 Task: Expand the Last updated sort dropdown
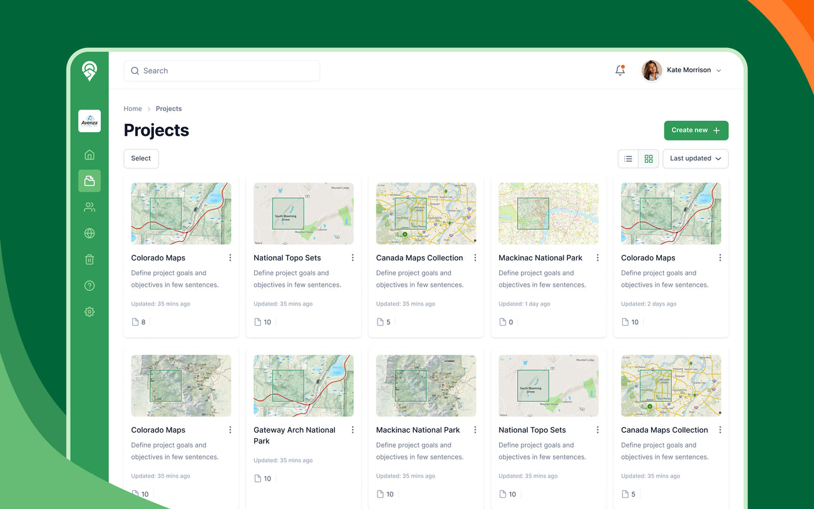pos(695,159)
